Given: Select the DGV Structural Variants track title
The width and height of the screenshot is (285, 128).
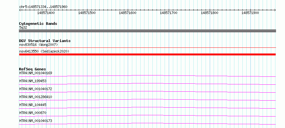Looking at the screenshot, I should [45, 41].
